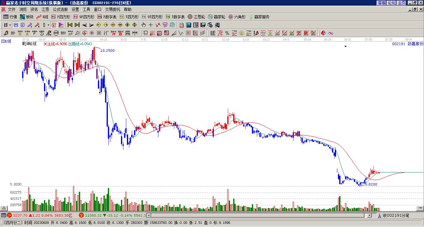Open the 江恩 menu

click(x=45, y=10)
